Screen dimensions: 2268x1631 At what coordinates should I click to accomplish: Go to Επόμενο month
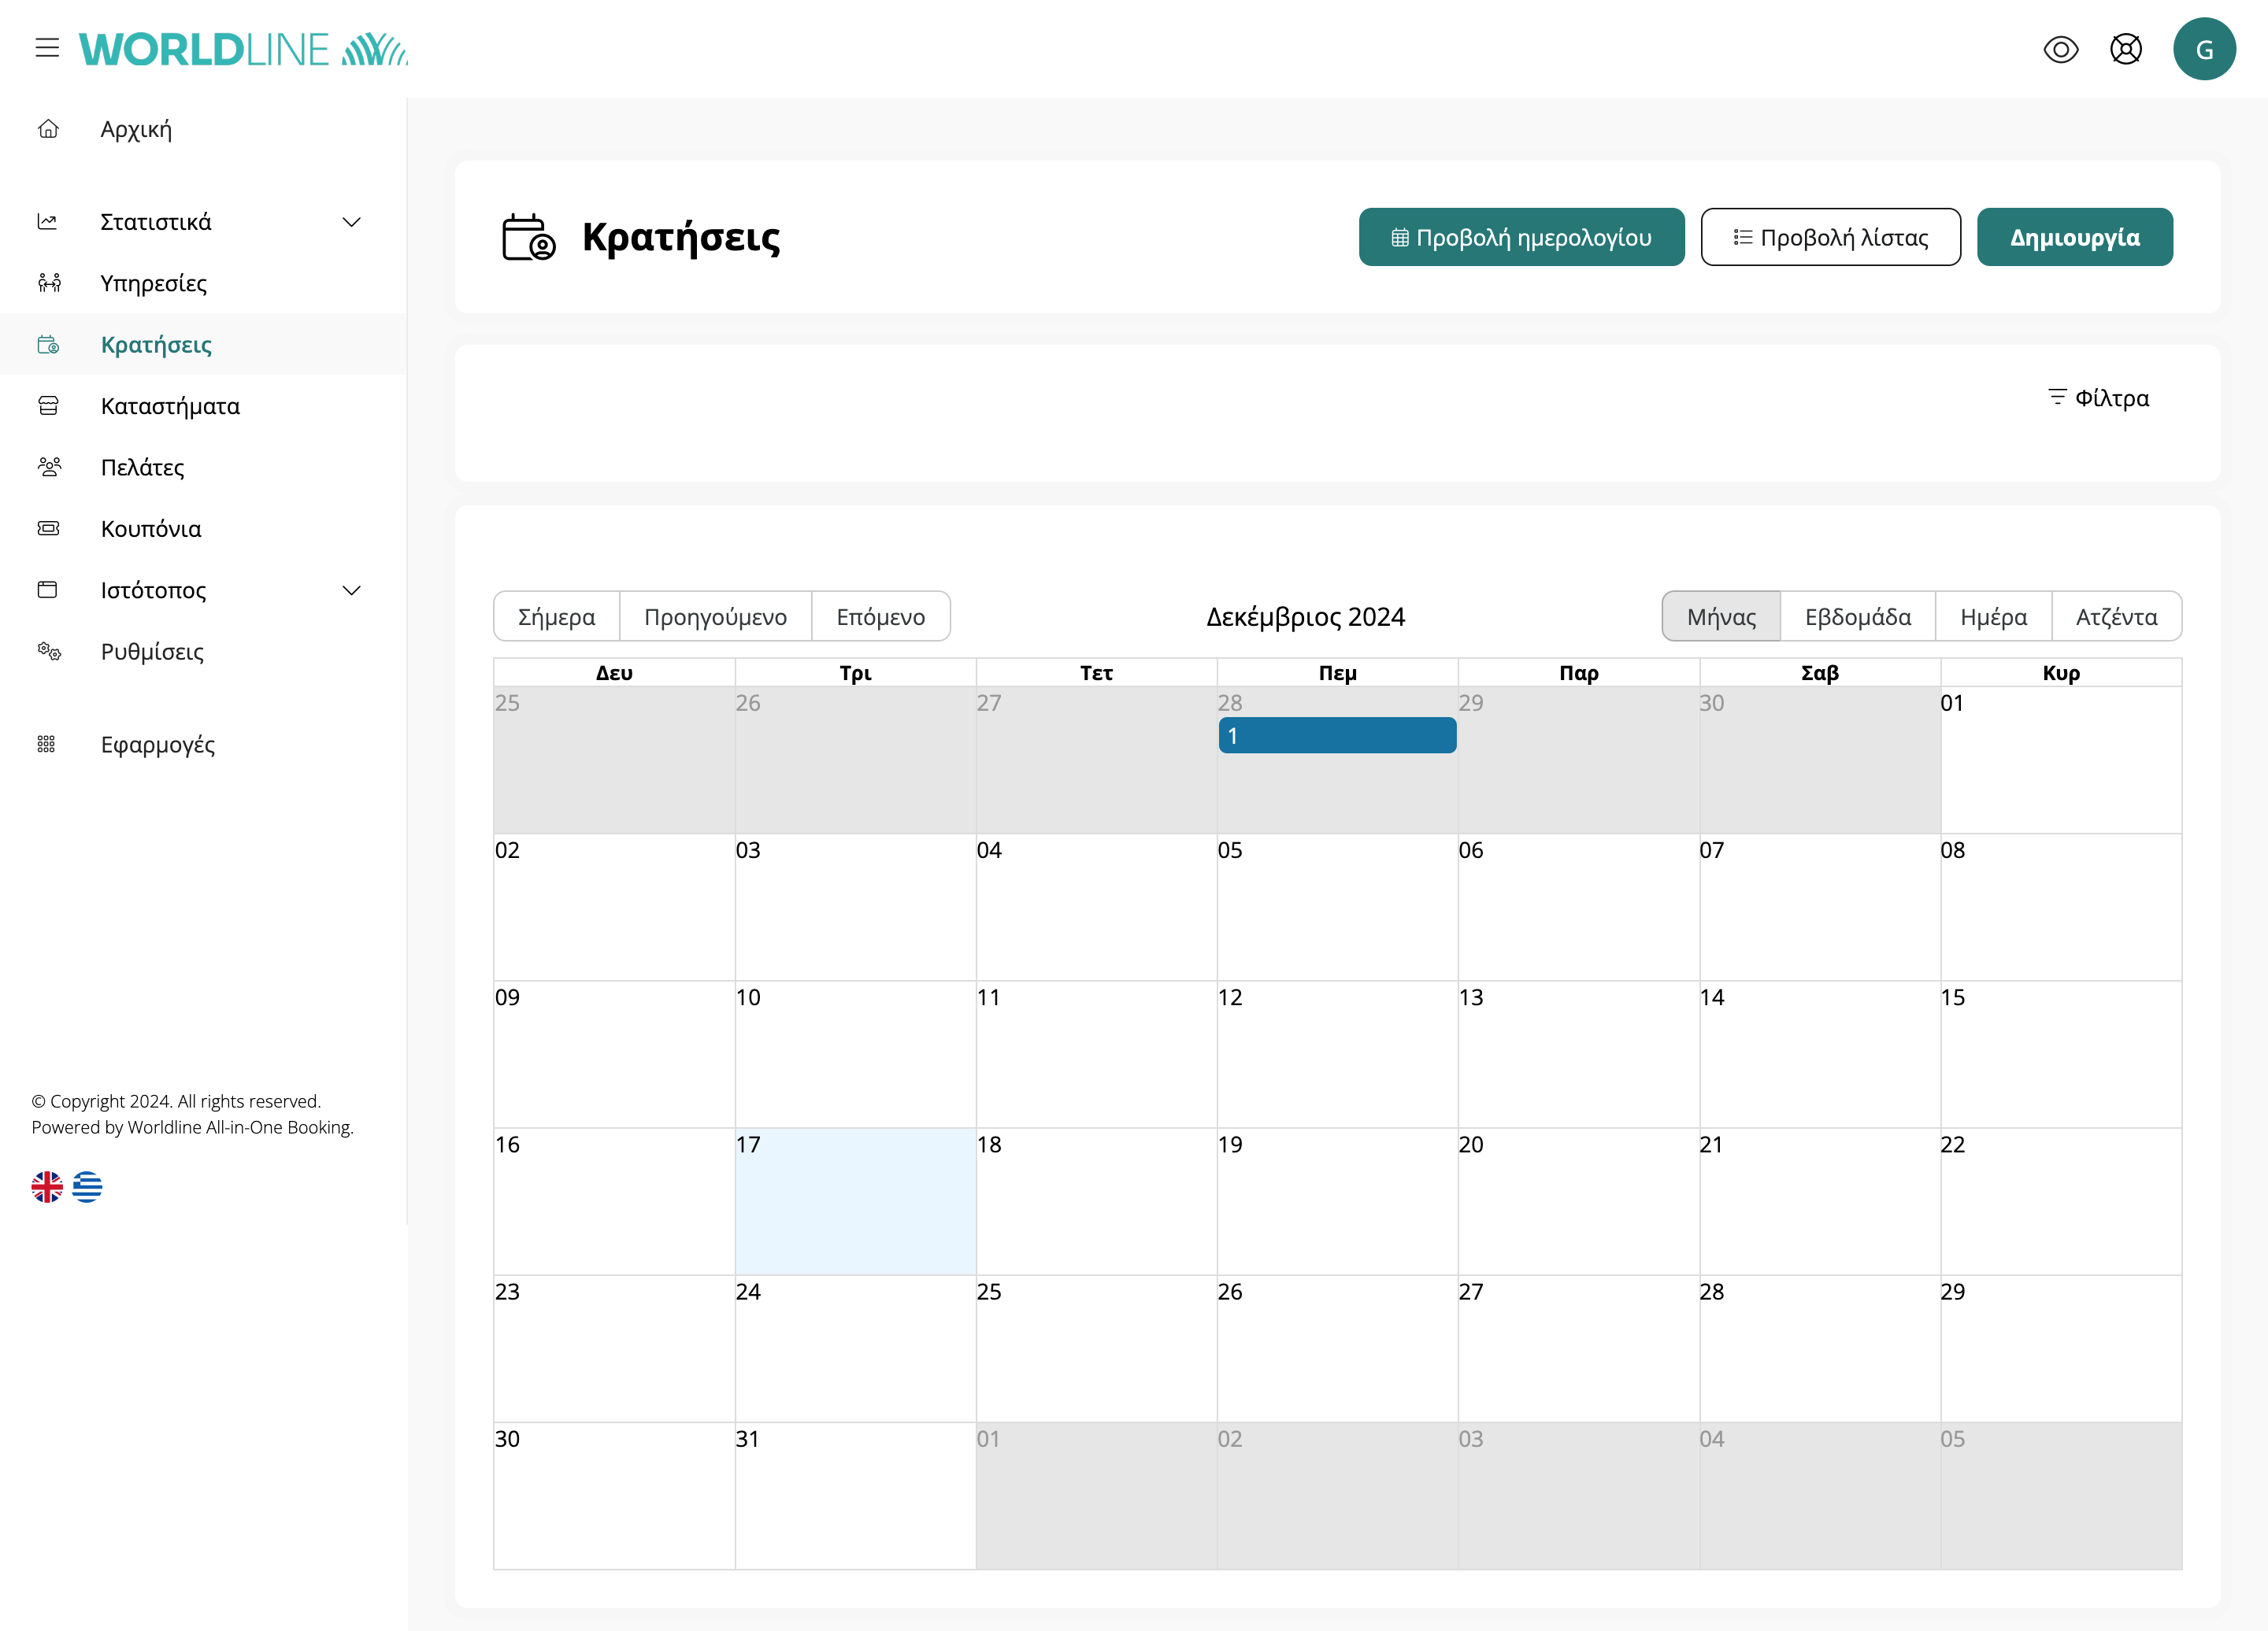click(880, 616)
